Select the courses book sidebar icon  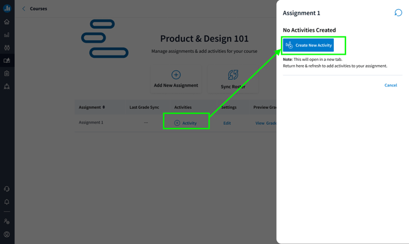[7, 61]
